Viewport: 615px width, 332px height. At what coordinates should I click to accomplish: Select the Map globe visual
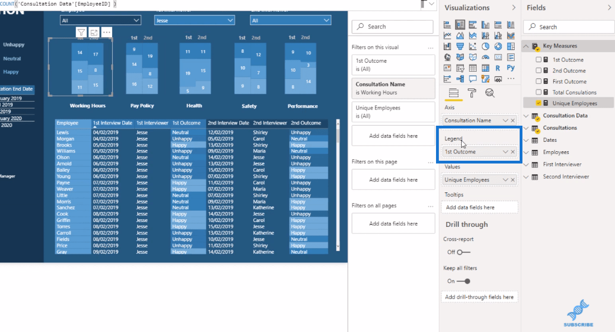(447, 57)
